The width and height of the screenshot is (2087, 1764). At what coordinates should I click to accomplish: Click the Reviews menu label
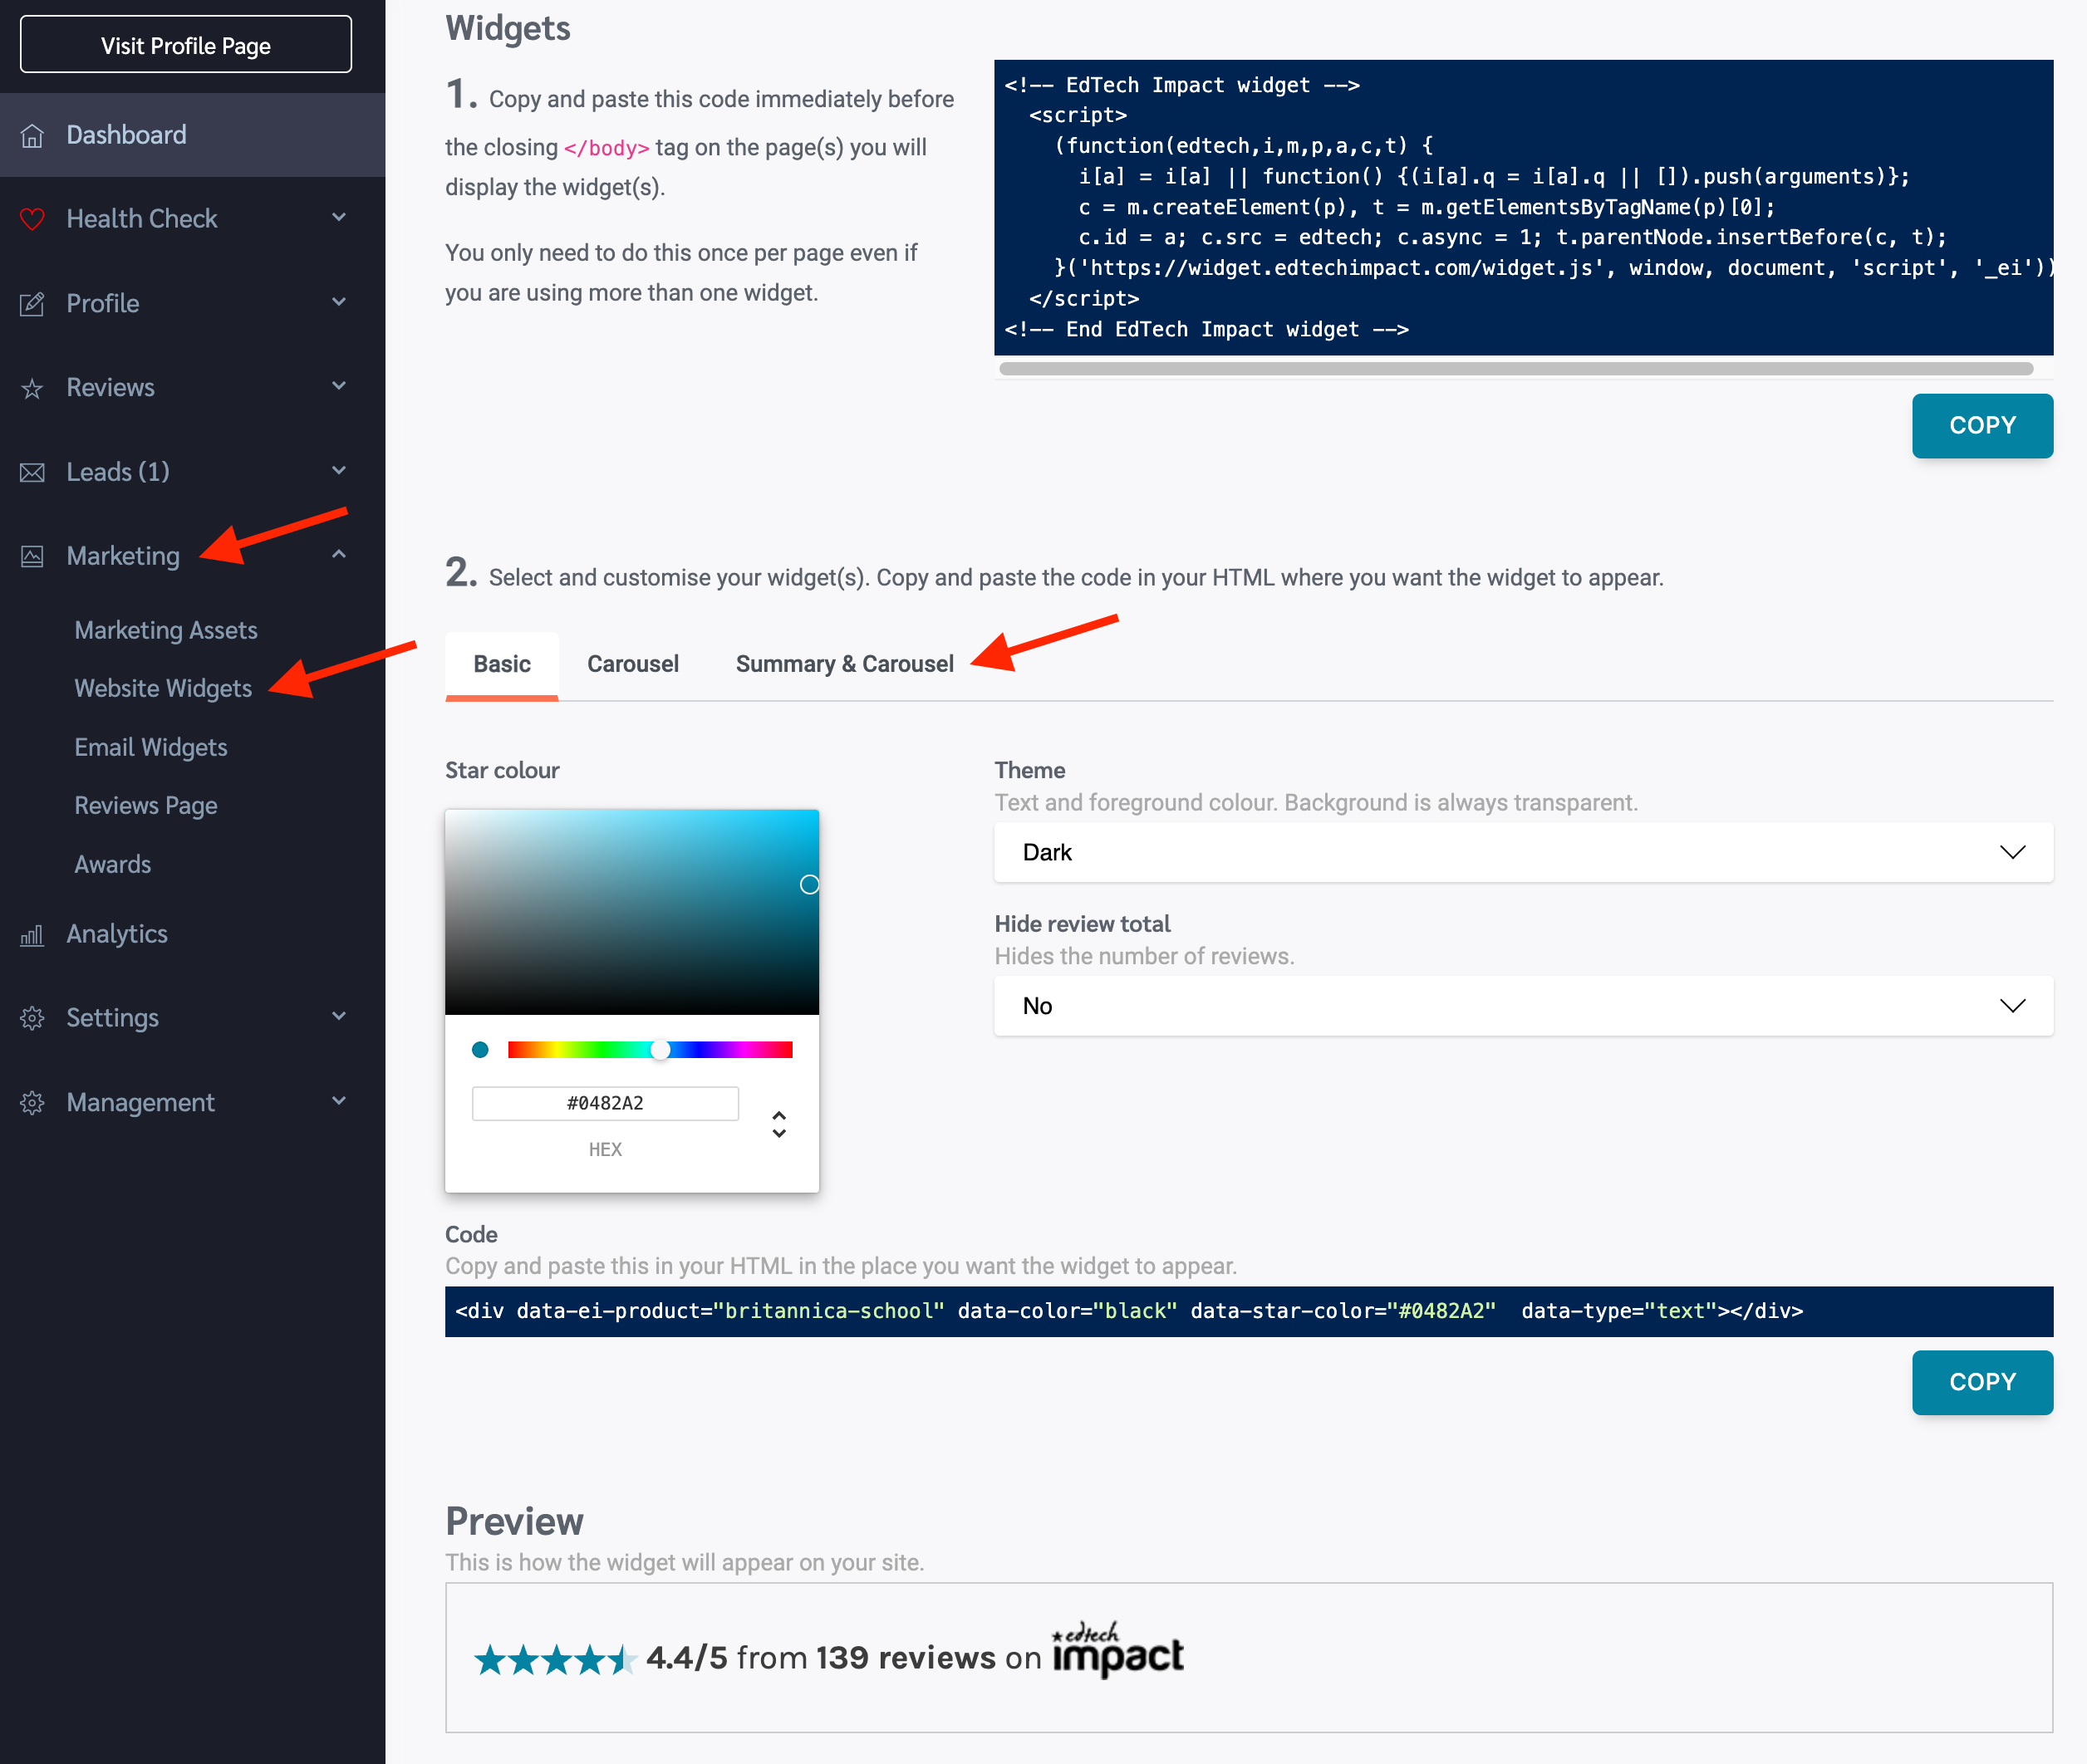(111, 388)
